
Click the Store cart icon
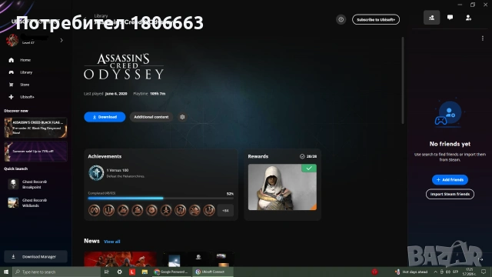click(x=12, y=85)
